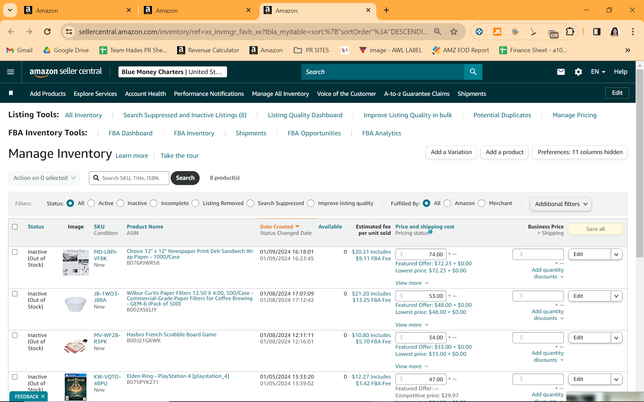644x402 pixels.
Task: View site information icon in address bar
Action: 69,31
